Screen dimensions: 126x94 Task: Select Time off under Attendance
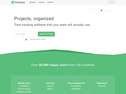coord(102,86)
